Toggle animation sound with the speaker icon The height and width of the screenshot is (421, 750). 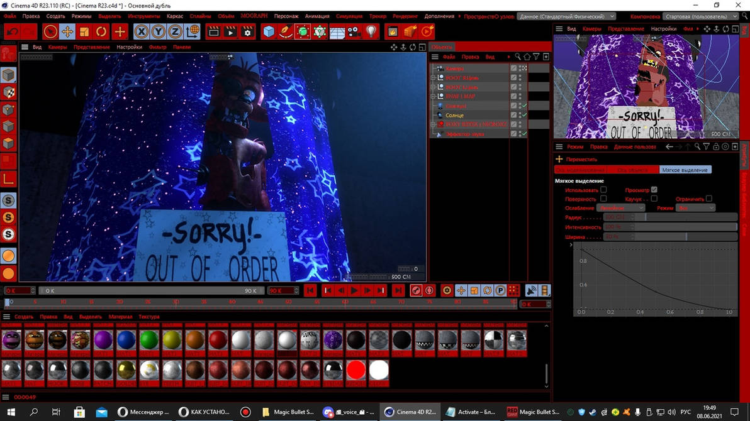[x=531, y=290]
